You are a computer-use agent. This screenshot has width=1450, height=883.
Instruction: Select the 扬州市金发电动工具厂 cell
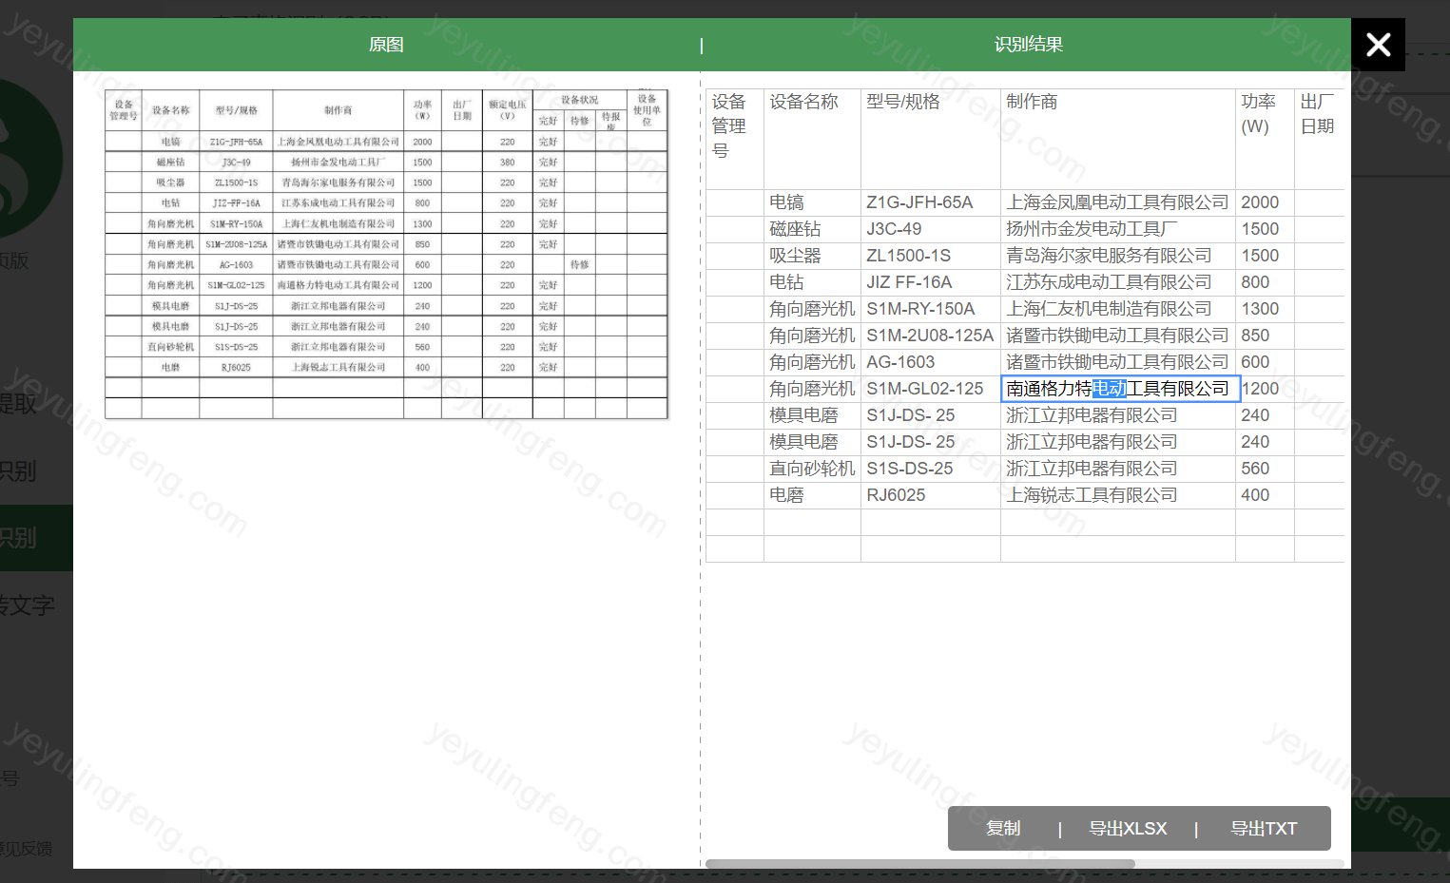1118,229
